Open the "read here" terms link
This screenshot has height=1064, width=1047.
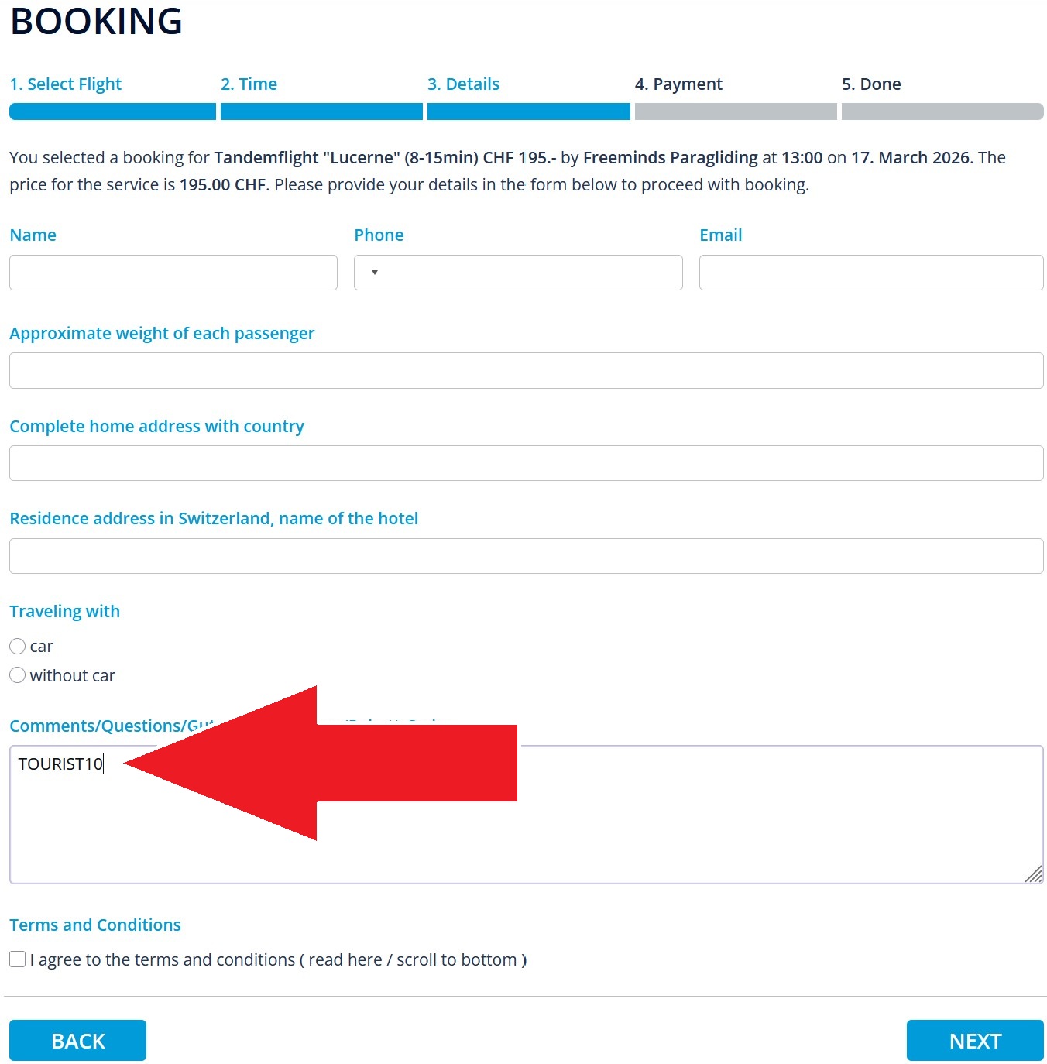pos(345,960)
